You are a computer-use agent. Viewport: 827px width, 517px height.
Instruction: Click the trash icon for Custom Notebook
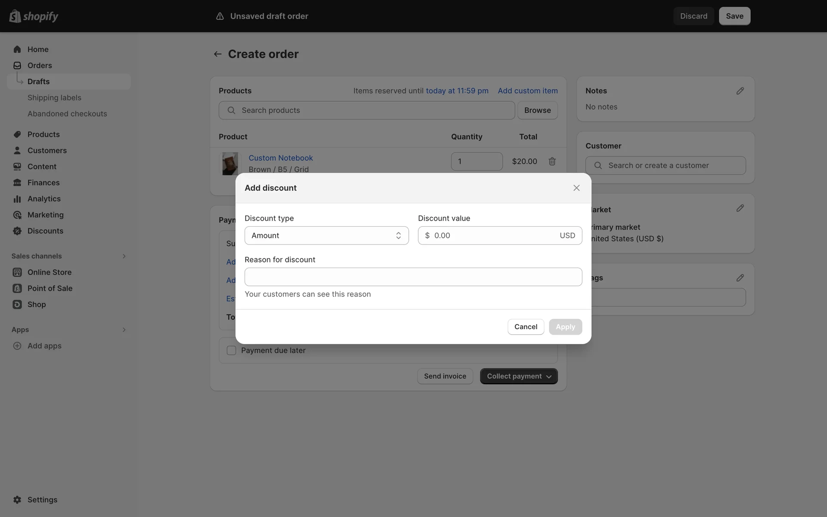[x=552, y=161]
